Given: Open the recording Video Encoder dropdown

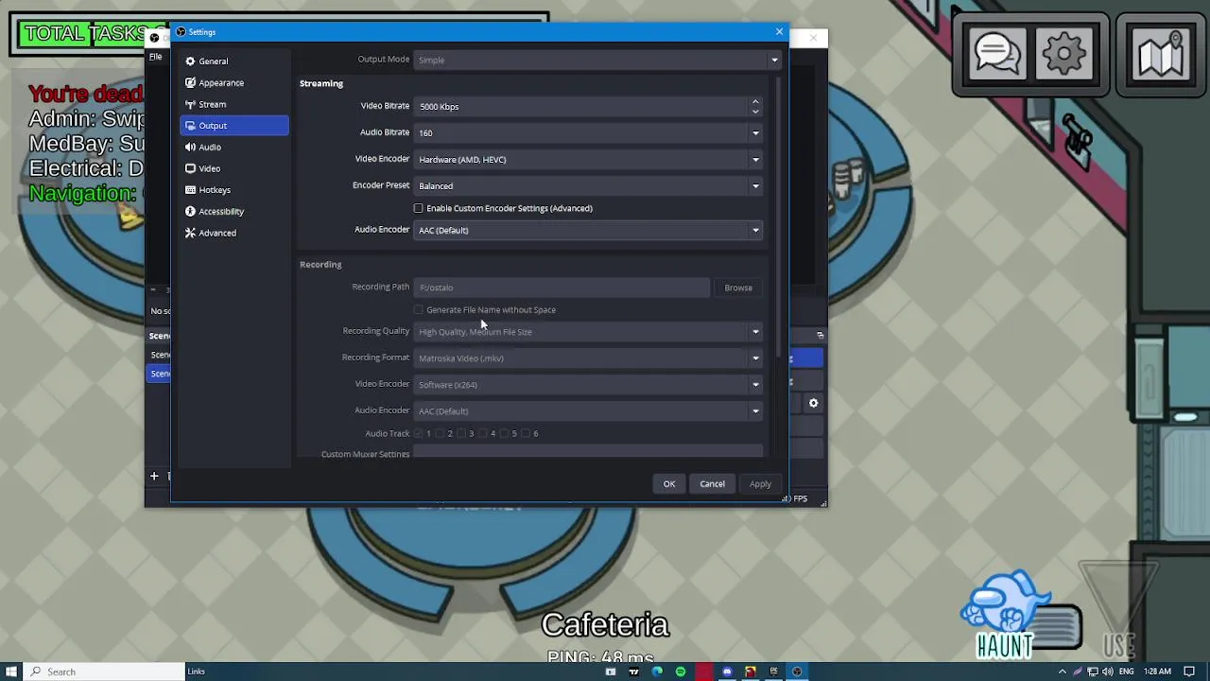Looking at the screenshot, I should (x=588, y=385).
